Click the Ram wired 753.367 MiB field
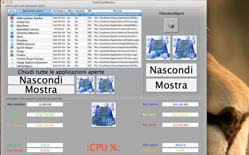 (180, 125)
